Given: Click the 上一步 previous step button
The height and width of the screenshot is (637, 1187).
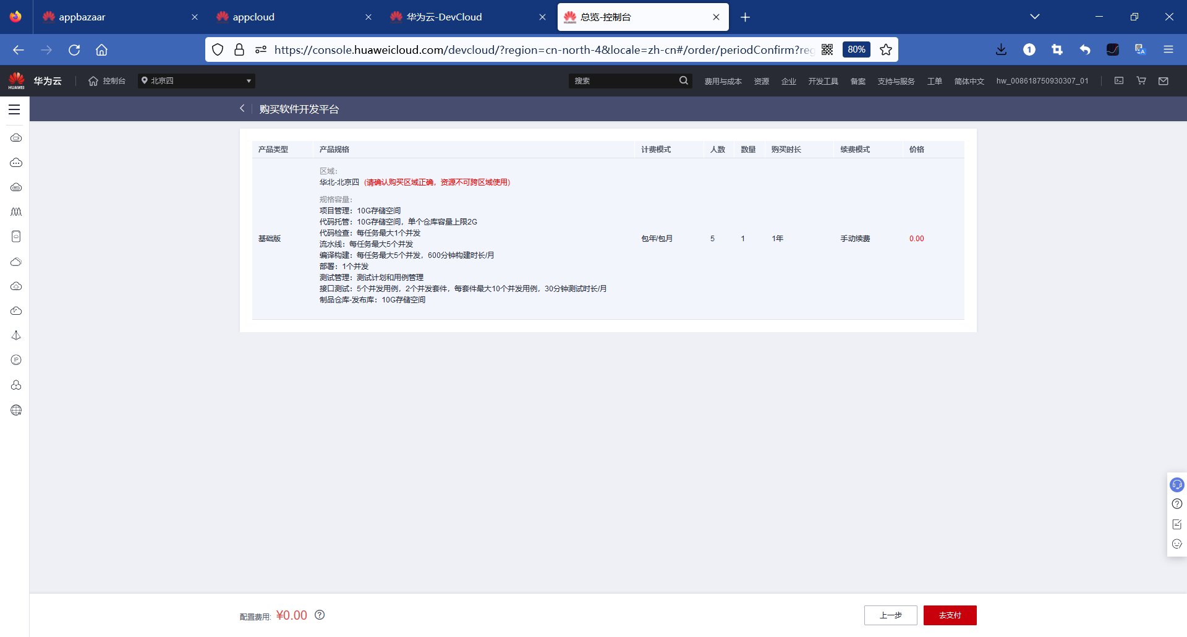Looking at the screenshot, I should pyautogui.click(x=891, y=615).
